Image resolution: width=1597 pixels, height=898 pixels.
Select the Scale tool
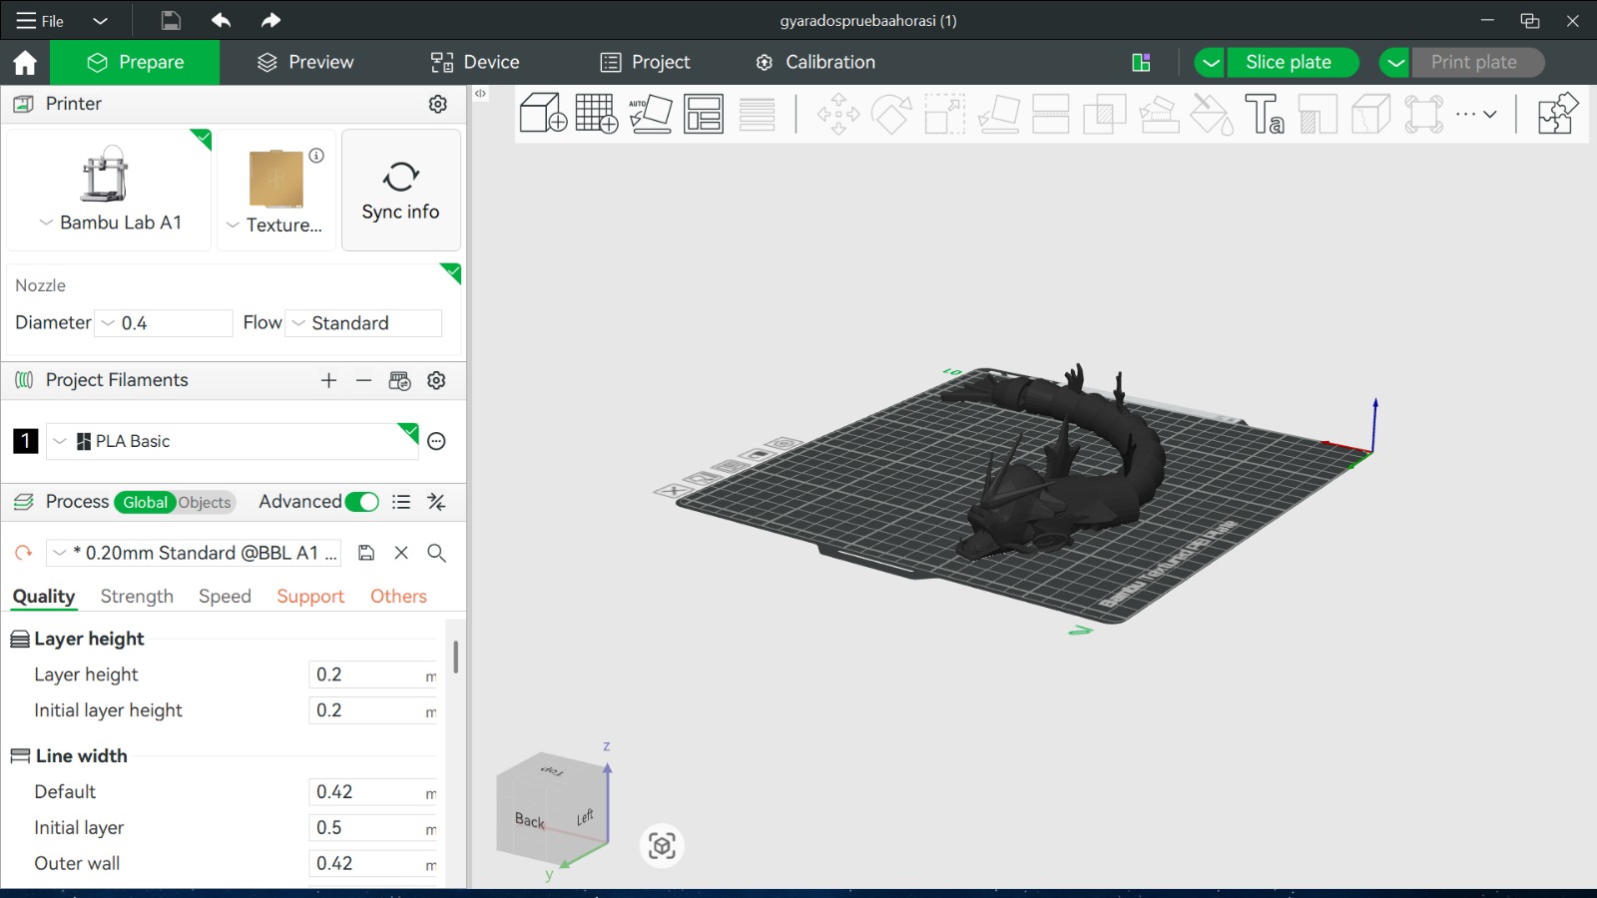click(945, 114)
